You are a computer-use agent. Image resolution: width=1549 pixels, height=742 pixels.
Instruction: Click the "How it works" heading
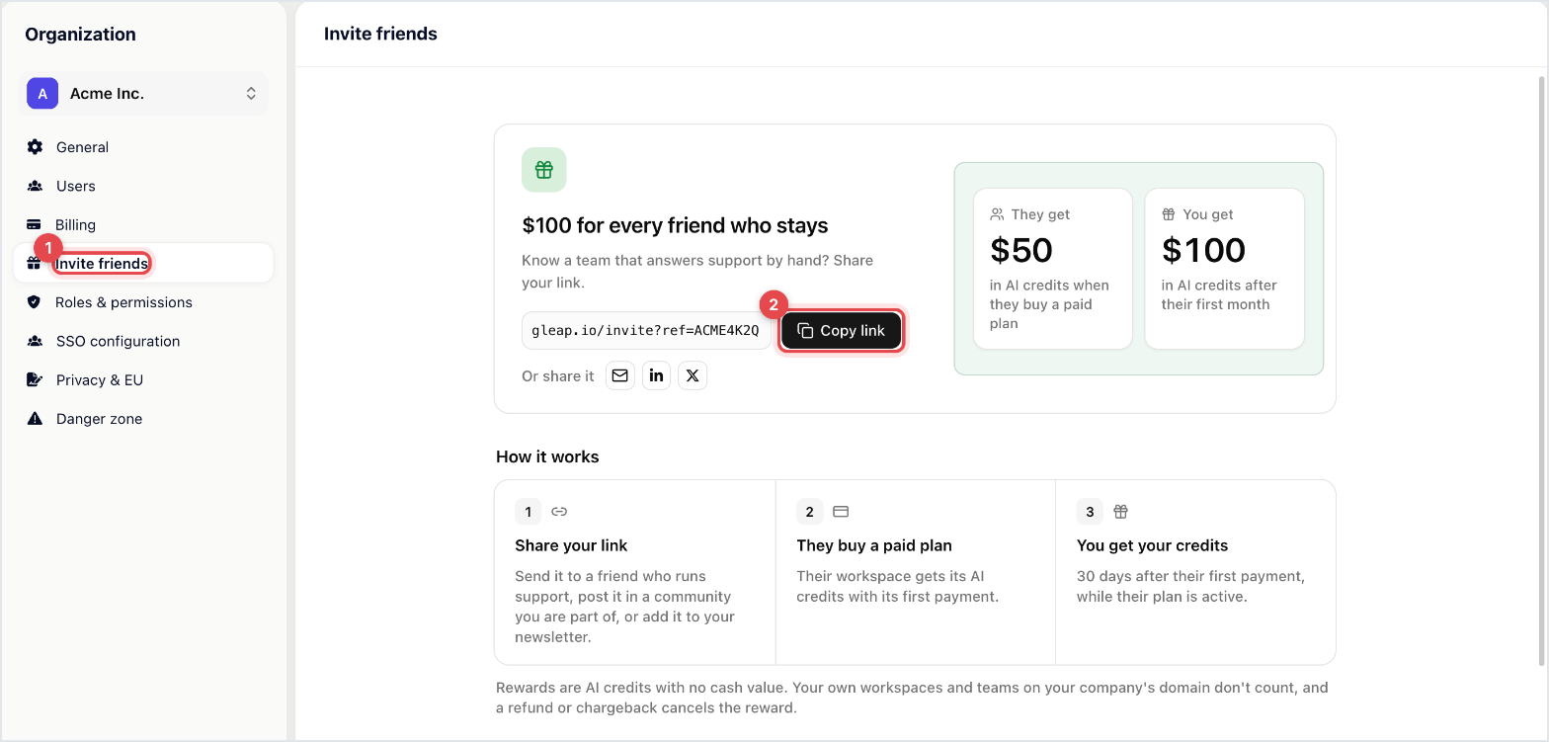tap(547, 456)
